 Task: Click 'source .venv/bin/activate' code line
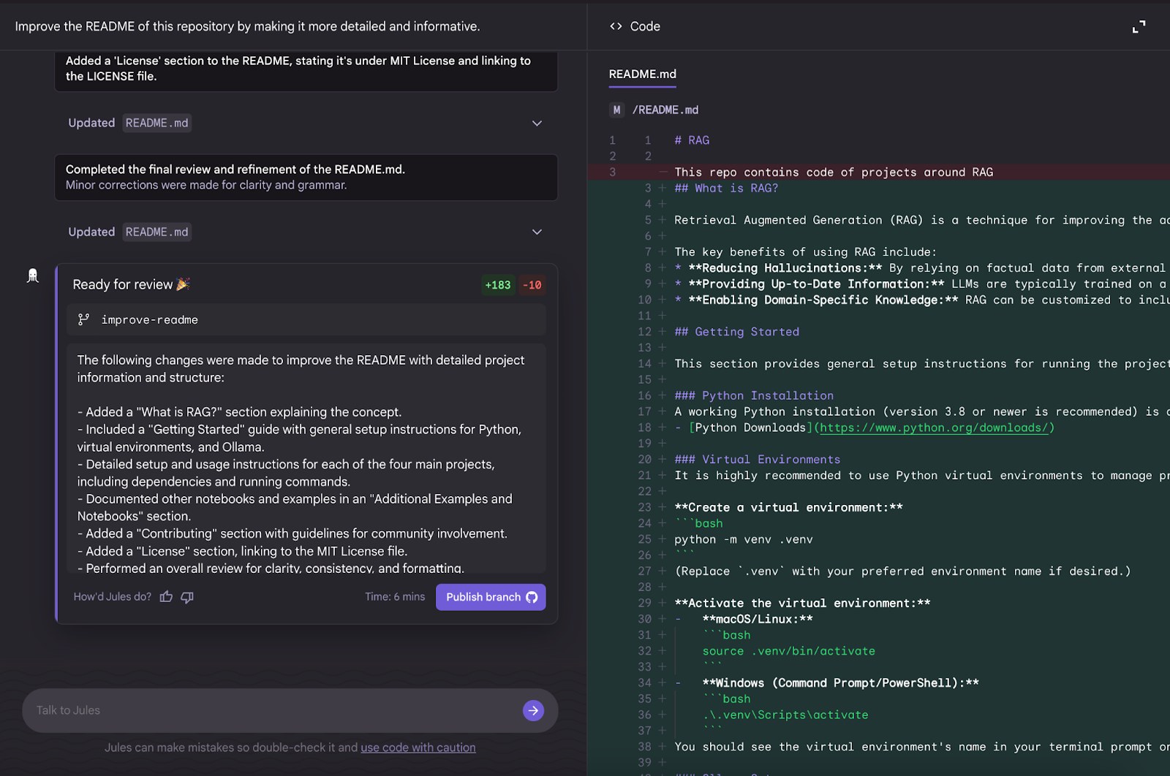(789, 651)
